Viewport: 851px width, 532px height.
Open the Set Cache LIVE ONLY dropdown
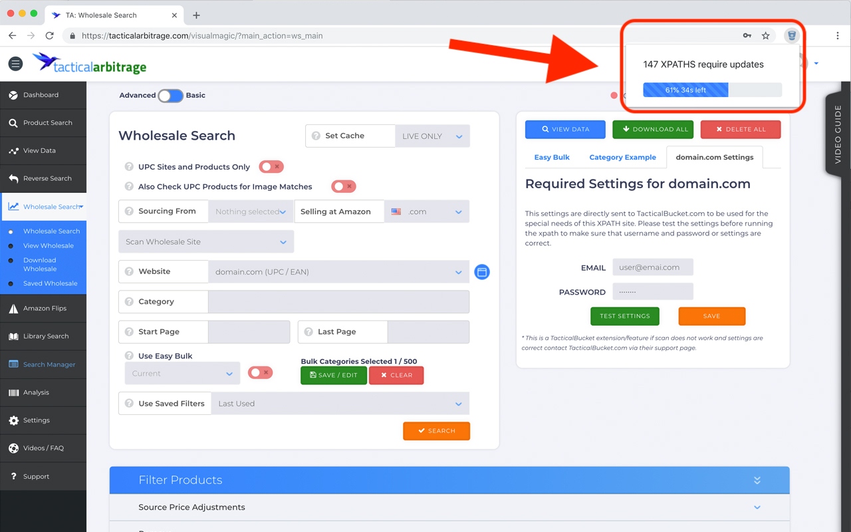[x=432, y=136]
